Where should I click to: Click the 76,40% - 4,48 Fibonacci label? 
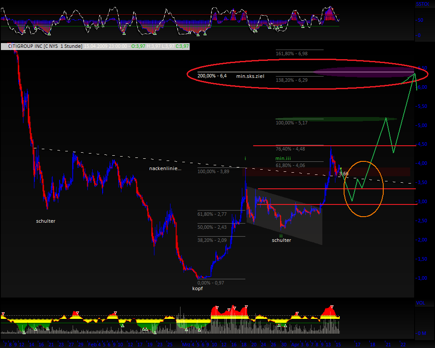290,149
